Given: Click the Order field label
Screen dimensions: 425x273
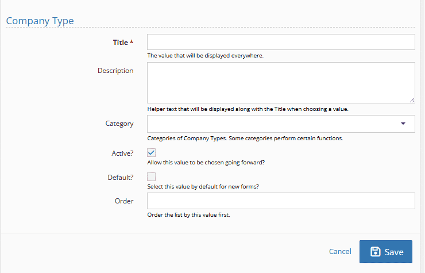Looking at the screenshot, I should coord(124,201).
